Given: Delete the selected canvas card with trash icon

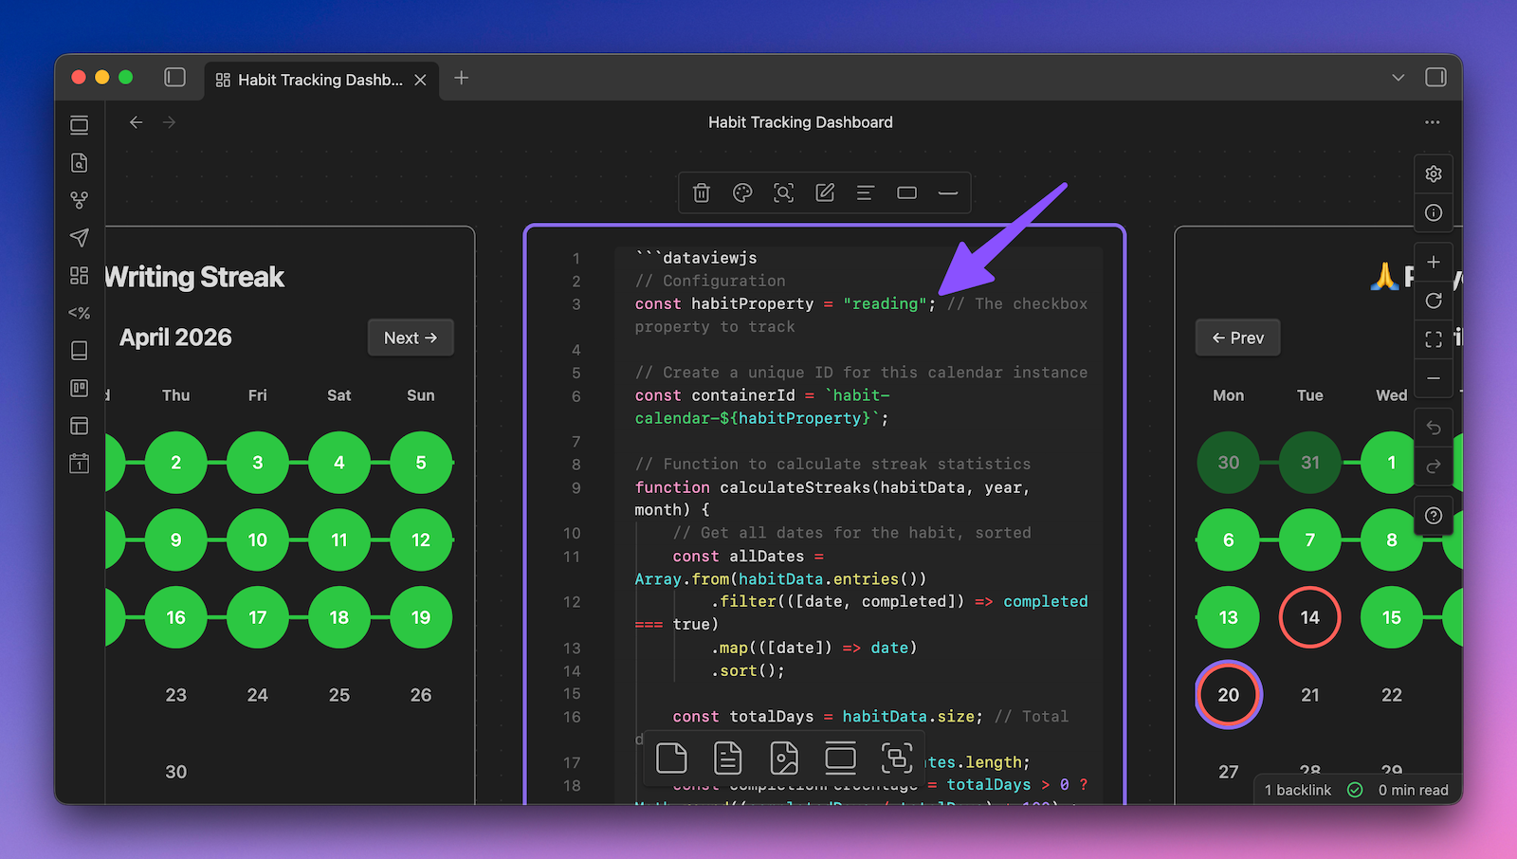Looking at the screenshot, I should (702, 193).
